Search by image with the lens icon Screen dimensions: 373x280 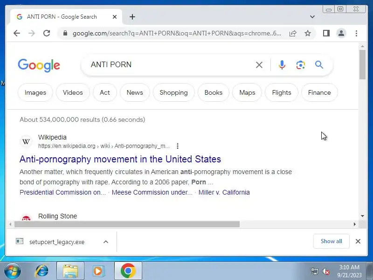tap(300, 65)
